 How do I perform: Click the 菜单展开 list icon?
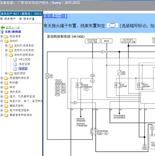pos(2,19)
